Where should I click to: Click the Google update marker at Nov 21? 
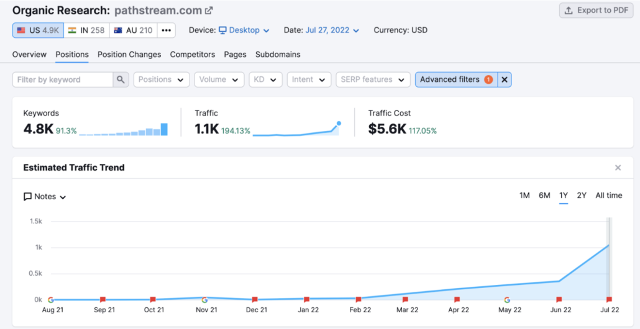point(204,300)
